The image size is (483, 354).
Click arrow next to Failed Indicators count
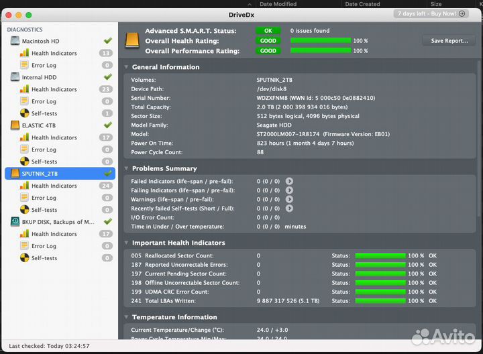[289, 181]
